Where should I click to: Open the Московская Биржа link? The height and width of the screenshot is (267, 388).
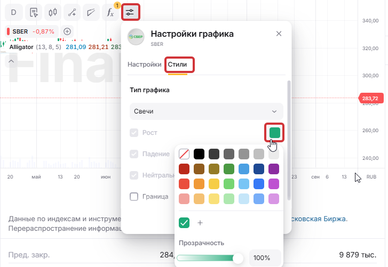(319, 219)
